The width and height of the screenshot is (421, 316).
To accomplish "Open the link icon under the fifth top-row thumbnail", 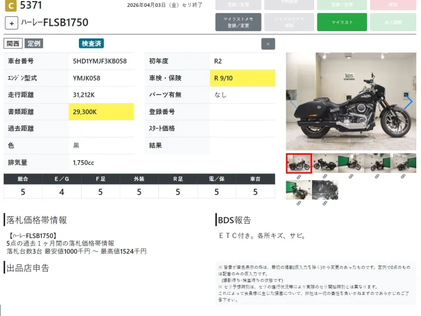I will click(x=403, y=176).
